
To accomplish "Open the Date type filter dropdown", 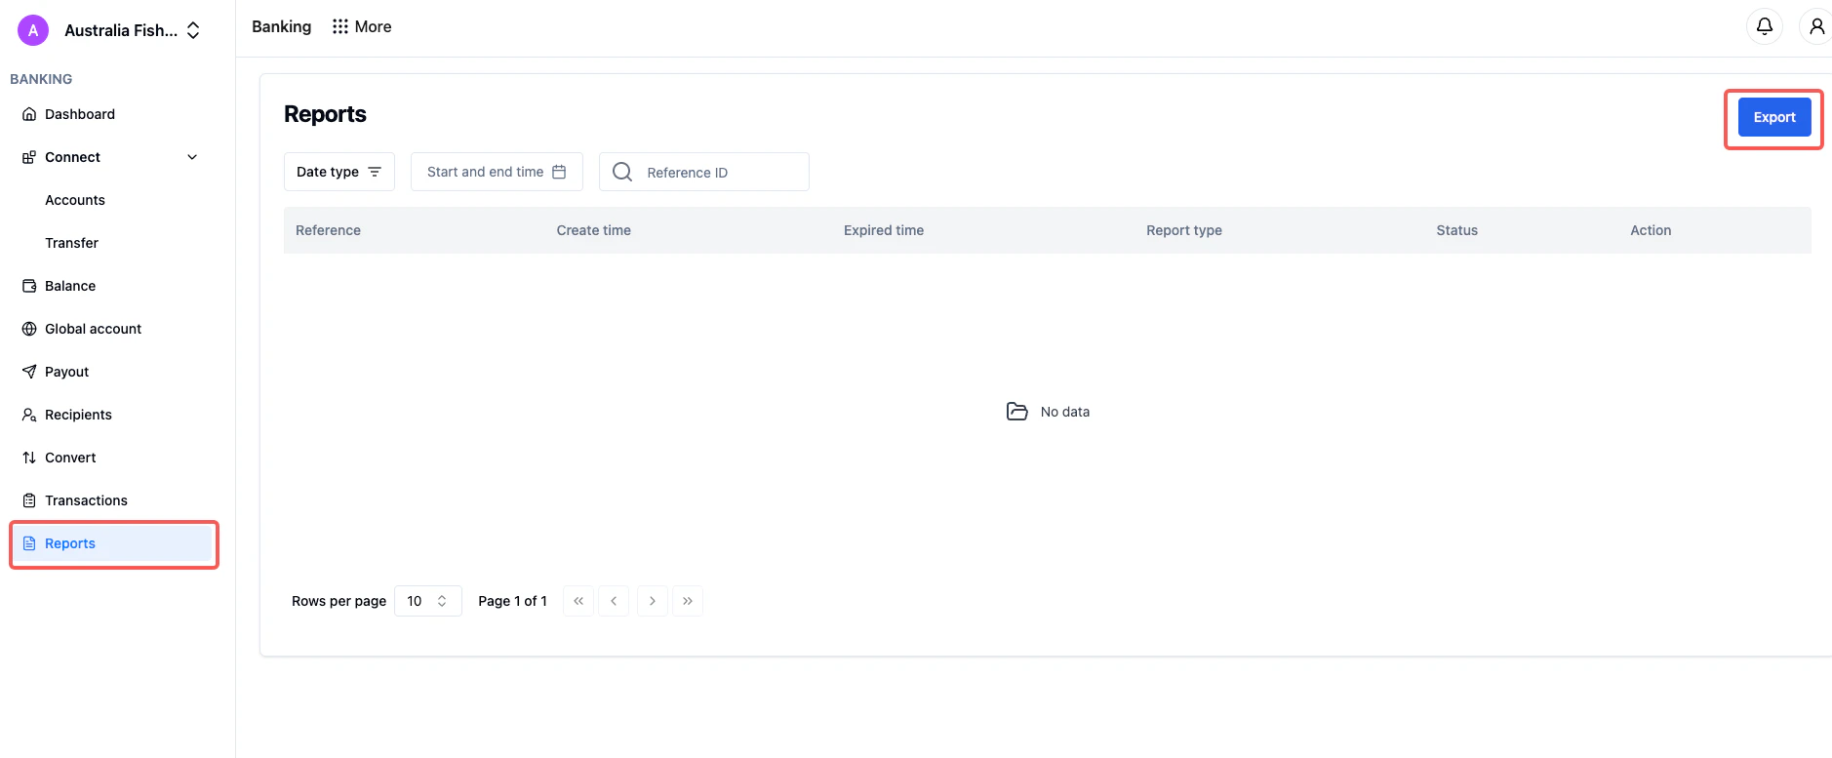I will click(339, 172).
